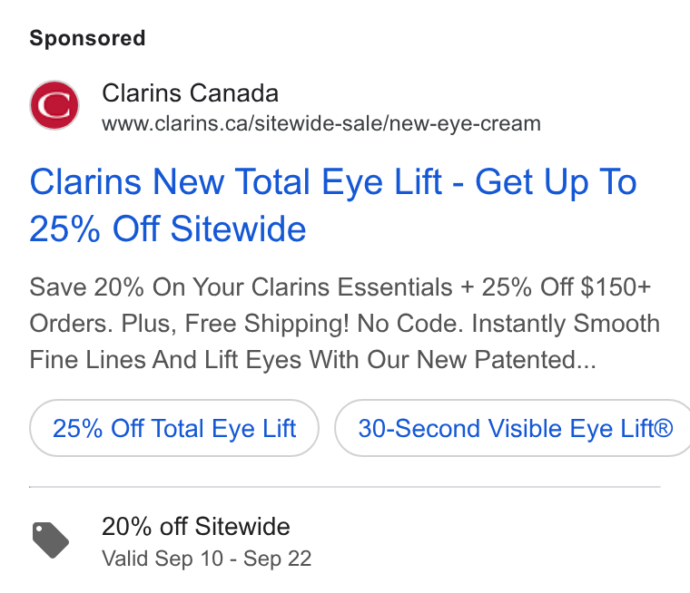
Task: Click the ellipsis after New Patented
Action: pyautogui.click(x=586, y=365)
